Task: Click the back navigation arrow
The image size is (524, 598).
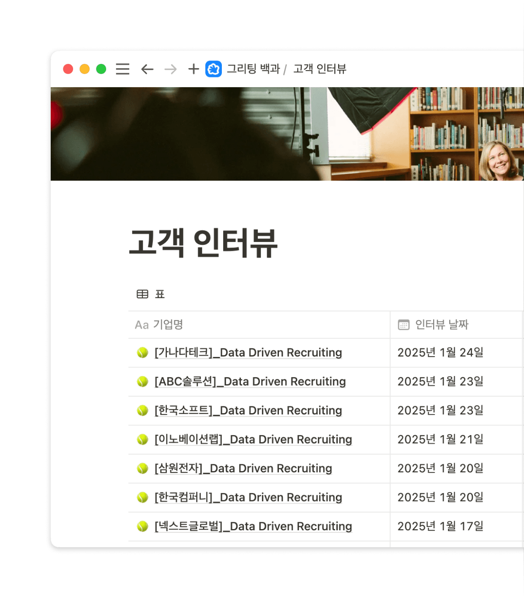Action: [147, 69]
